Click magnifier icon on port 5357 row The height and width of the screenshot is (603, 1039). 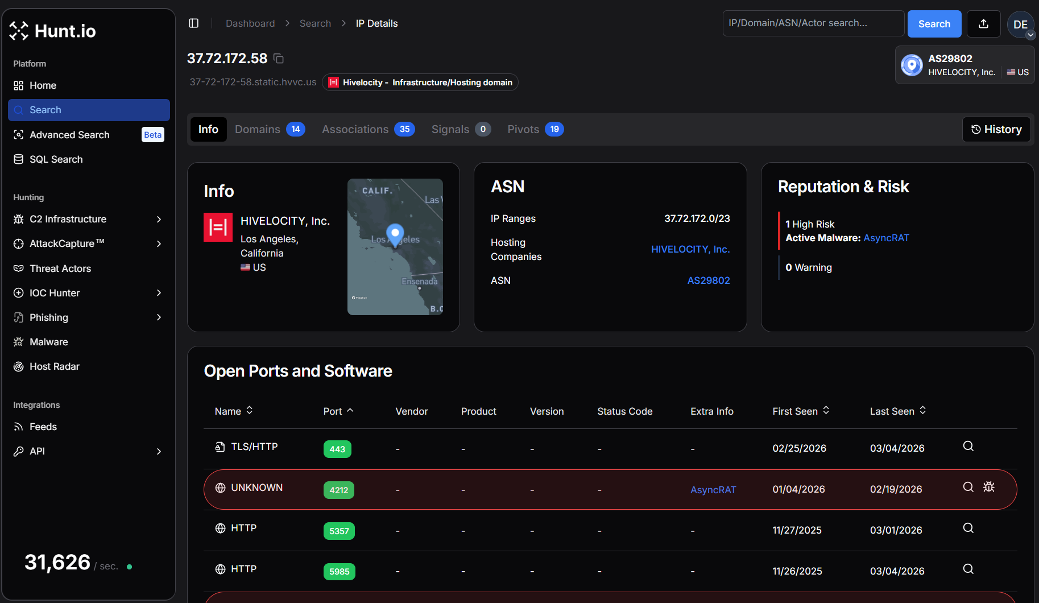coord(968,528)
